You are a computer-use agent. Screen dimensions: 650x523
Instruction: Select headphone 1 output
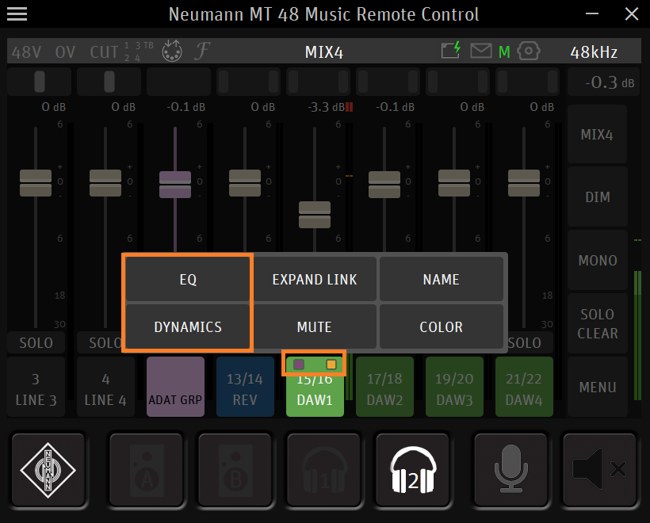(x=323, y=470)
